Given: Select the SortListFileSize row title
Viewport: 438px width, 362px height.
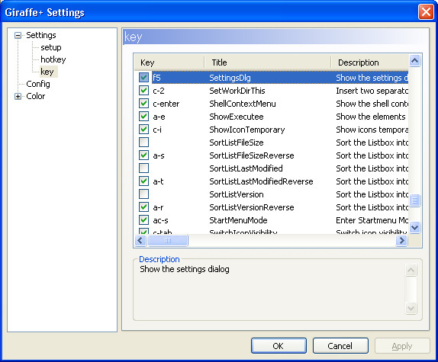Looking at the screenshot, I should coord(237,143).
